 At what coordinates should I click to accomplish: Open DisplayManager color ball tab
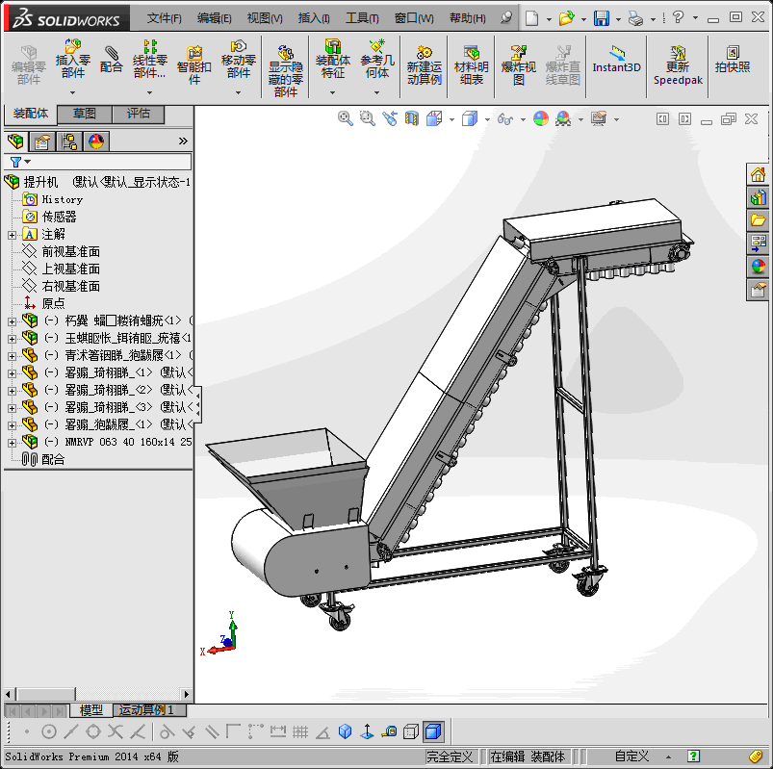click(96, 141)
